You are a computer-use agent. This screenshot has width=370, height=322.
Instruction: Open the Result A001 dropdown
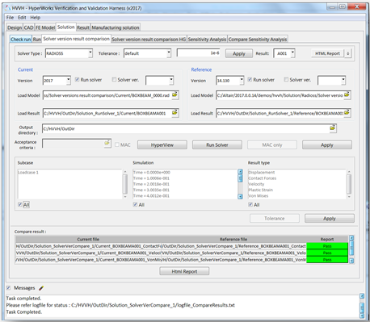(x=293, y=53)
